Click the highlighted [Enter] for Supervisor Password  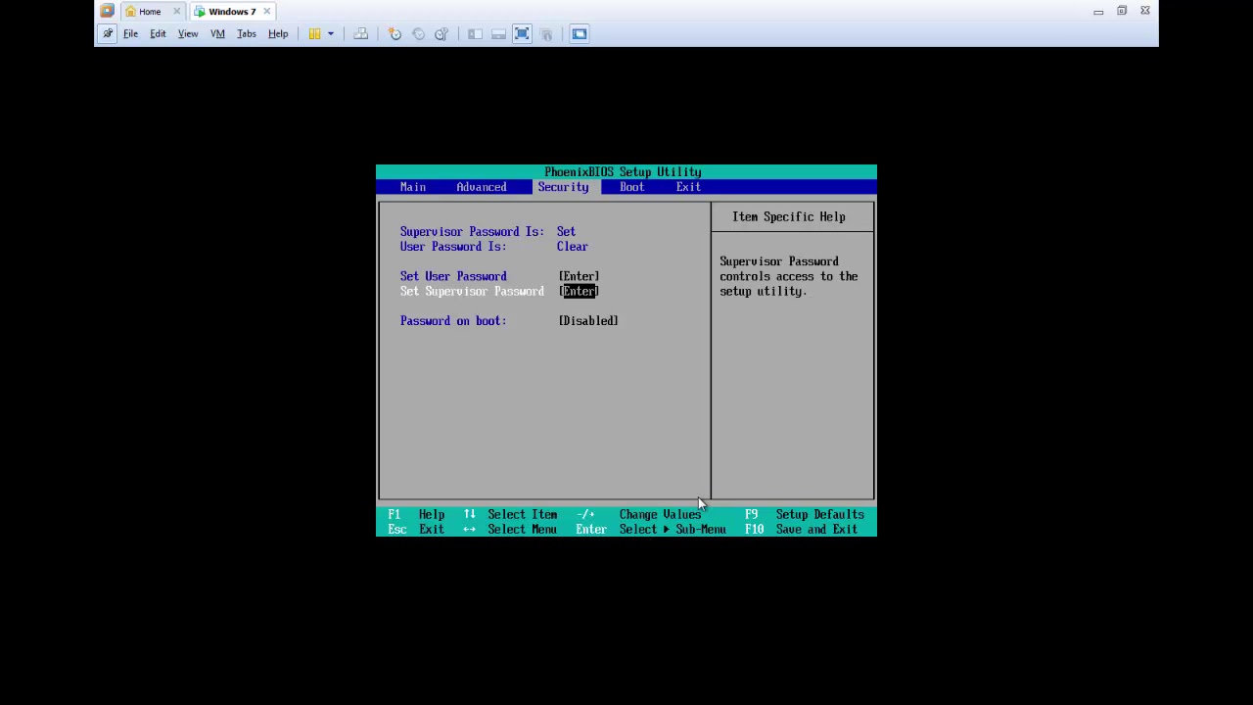coord(579,291)
